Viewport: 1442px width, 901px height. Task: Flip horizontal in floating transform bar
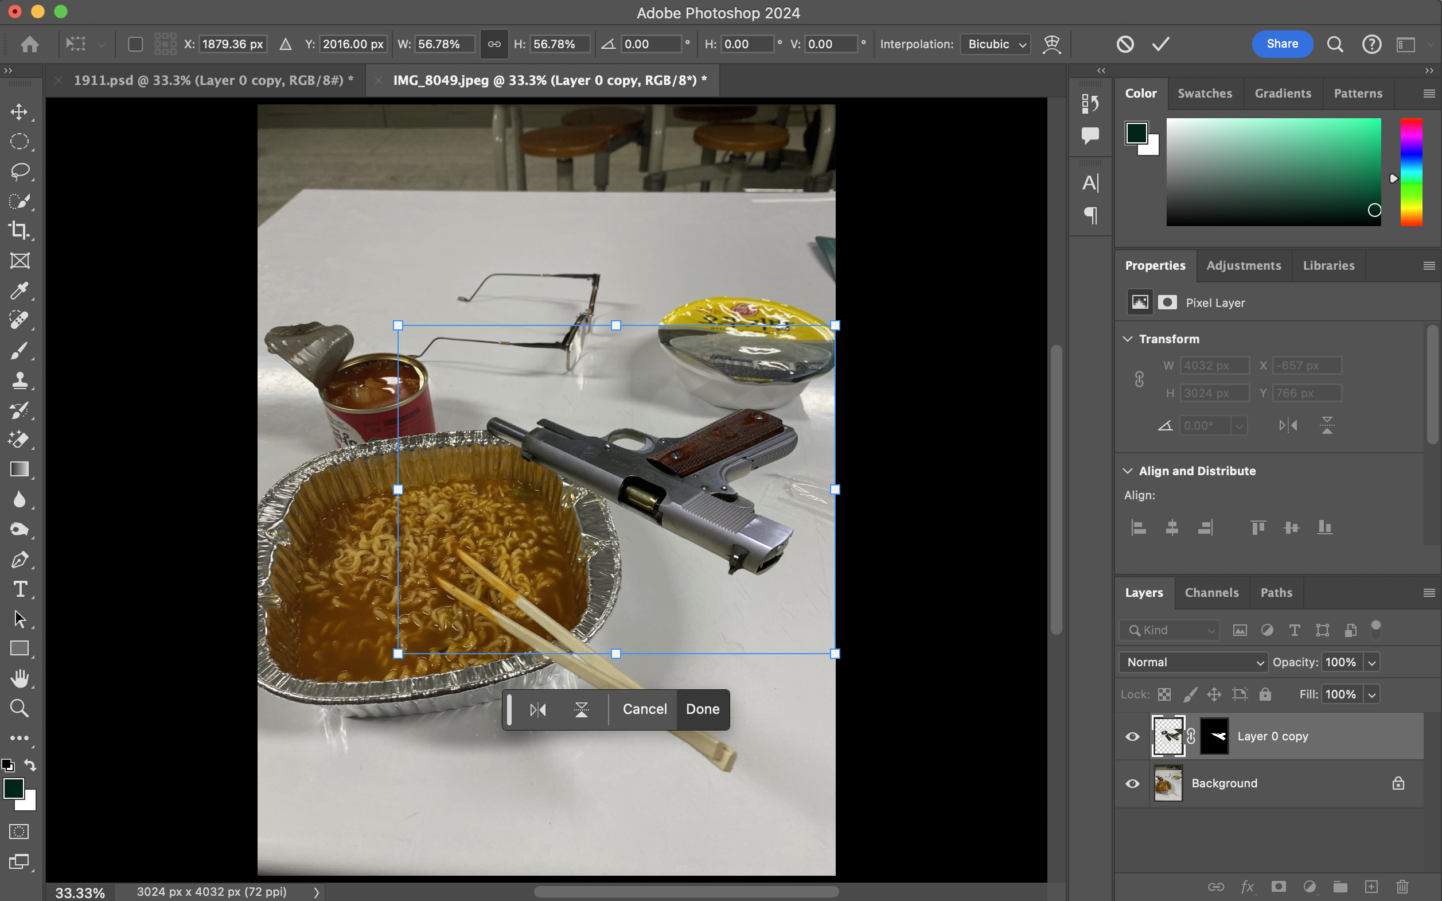click(x=537, y=709)
